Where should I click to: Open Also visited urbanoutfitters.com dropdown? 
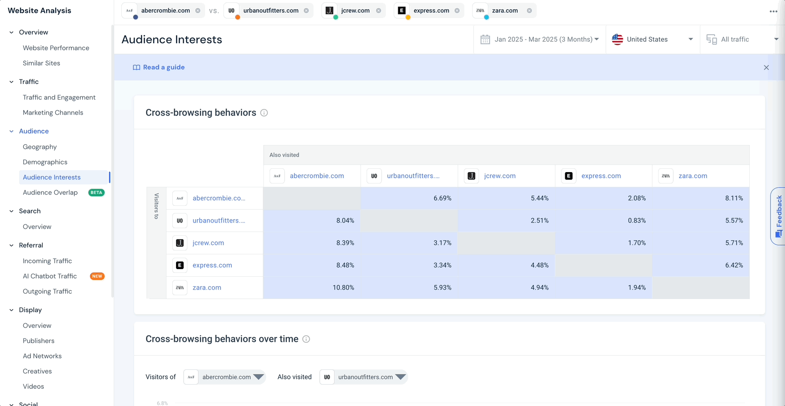click(363, 377)
